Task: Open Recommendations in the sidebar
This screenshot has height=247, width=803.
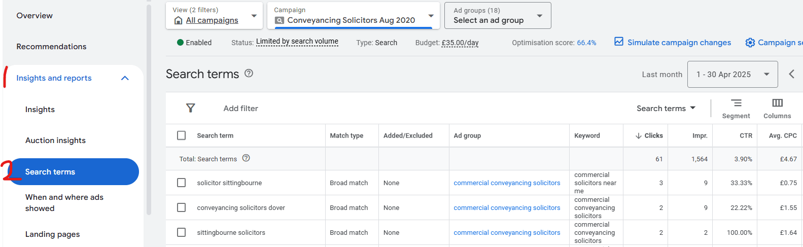Action: pos(51,47)
